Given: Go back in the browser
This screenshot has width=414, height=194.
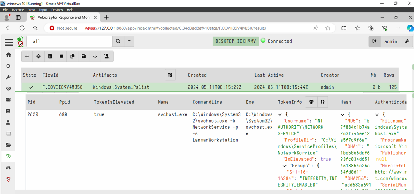Looking at the screenshot, I should [9, 28].
